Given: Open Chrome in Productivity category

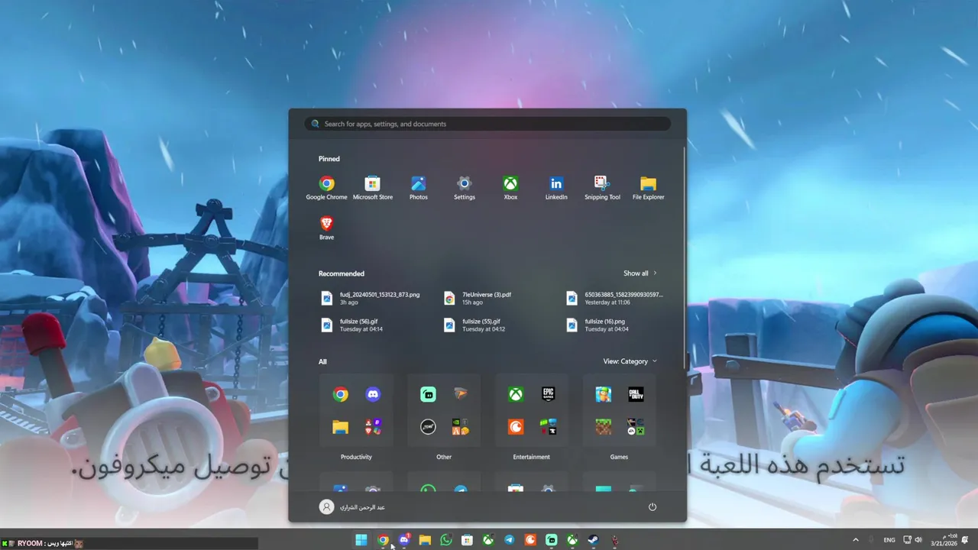Looking at the screenshot, I should 341,394.
